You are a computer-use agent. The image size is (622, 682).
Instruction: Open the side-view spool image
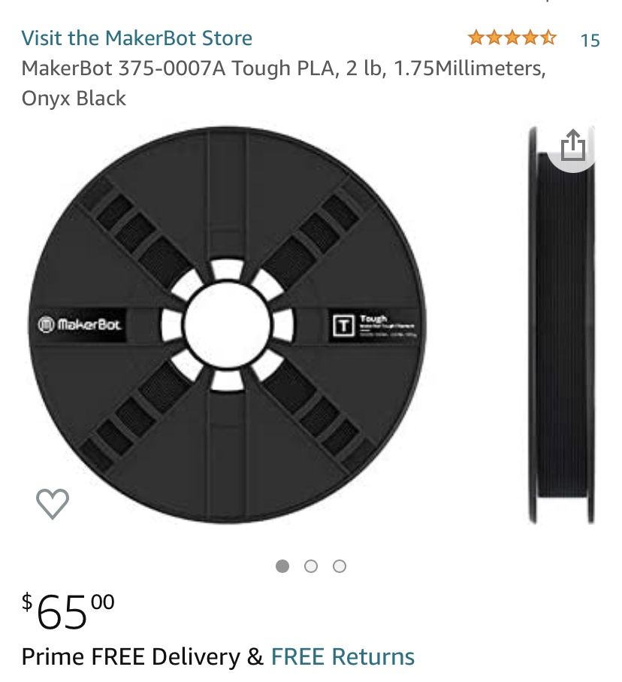click(562, 325)
